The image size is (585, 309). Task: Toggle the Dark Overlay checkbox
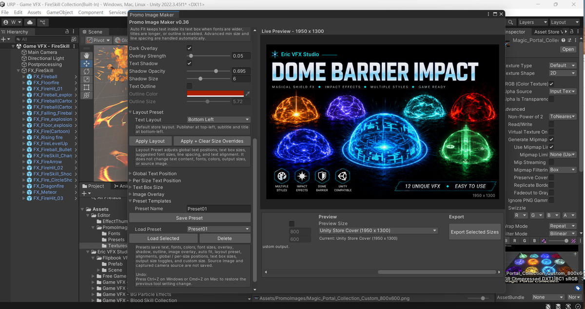(x=189, y=48)
